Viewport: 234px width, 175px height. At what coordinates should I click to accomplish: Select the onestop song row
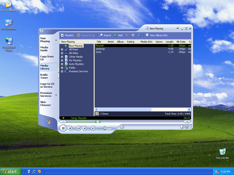point(143,49)
